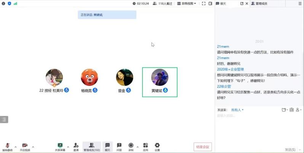Toggle the chat (聊天) toolbar button
This screenshot has height=153, width=304.
[x=107, y=147]
